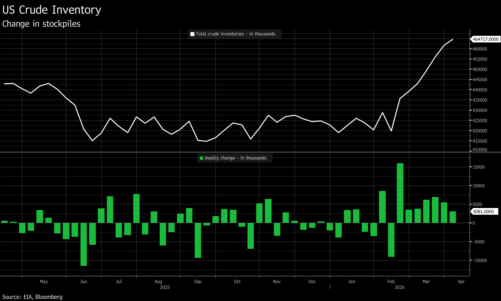Click the US Crude Inventory chart title
The width and height of the screenshot is (501, 301).
(x=52, y=10)
